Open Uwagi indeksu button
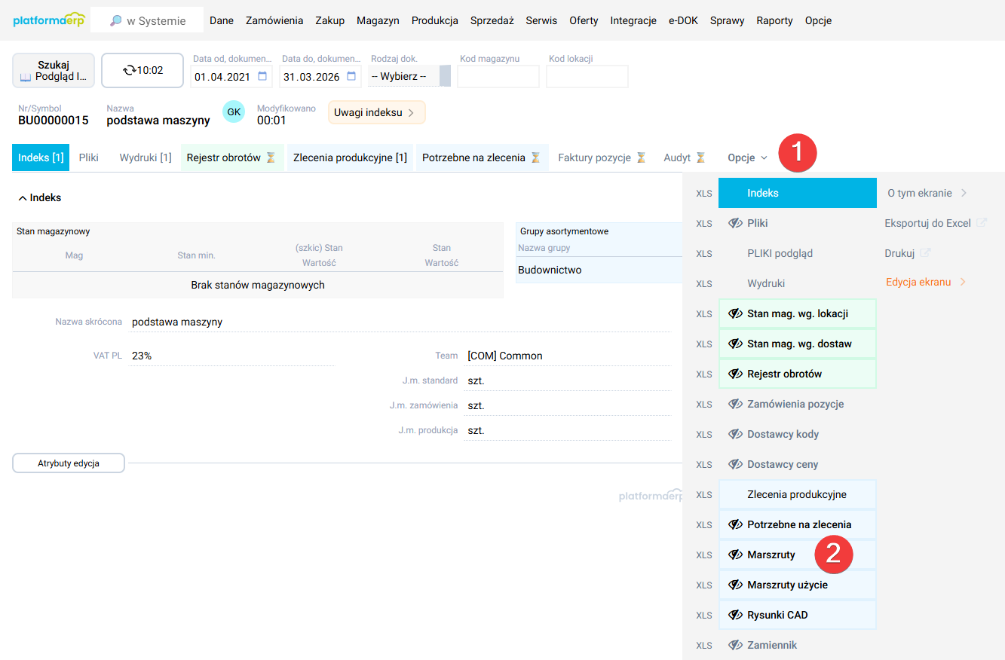 pos(375,112)
